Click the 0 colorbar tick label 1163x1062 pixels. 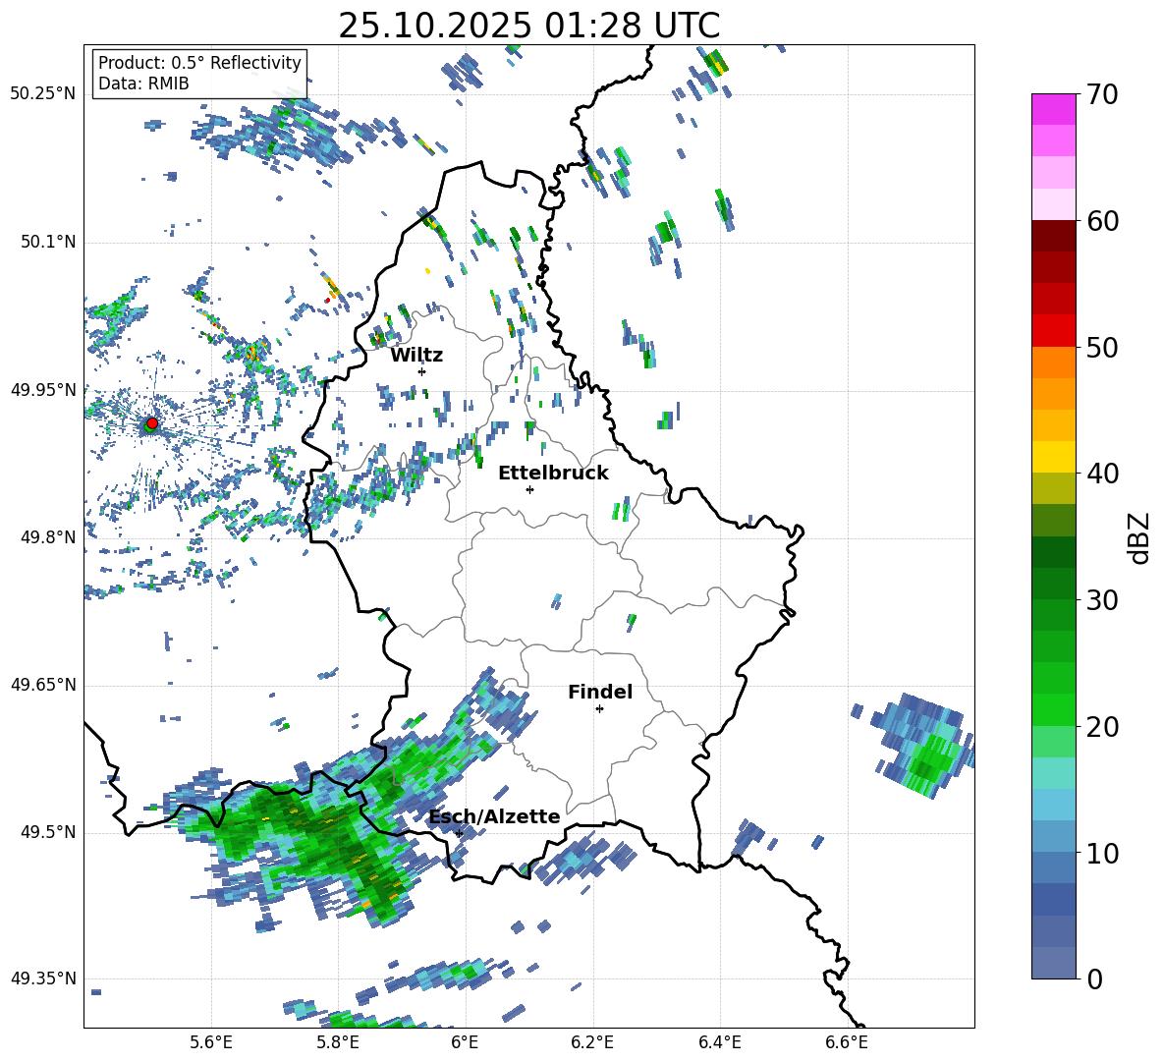point(1094,979)
